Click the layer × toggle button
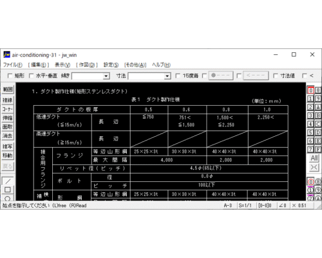Viewport: 322px width, 258px height. (314, 167)
